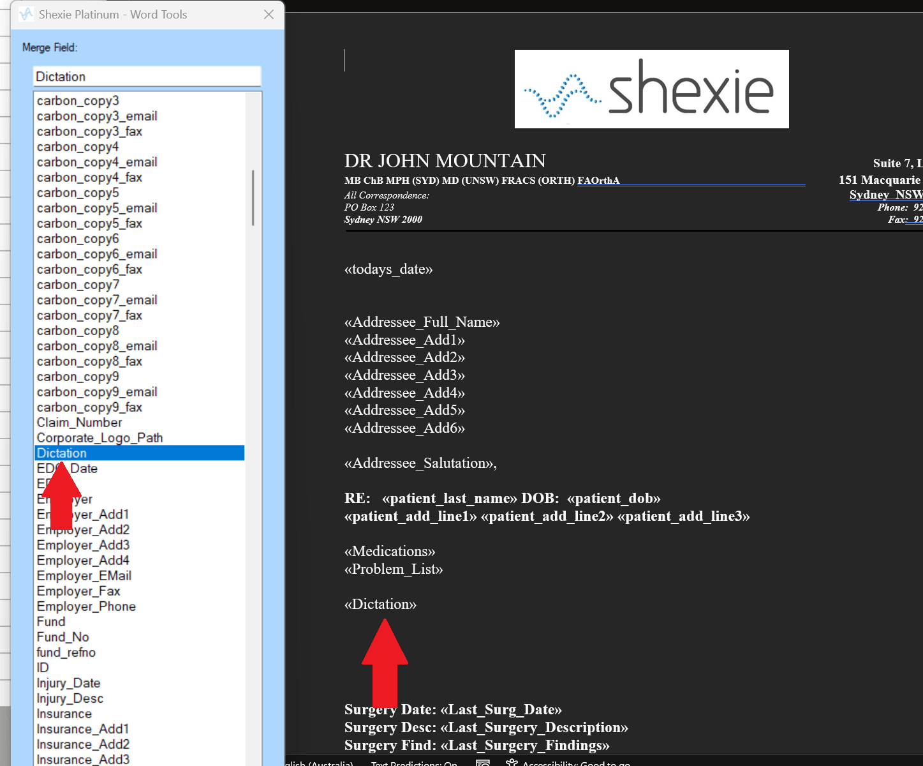This screenshot has width=923, height=766.
Task: Close the Shexie Platinum Word Tools window
Action: (269, 14)
